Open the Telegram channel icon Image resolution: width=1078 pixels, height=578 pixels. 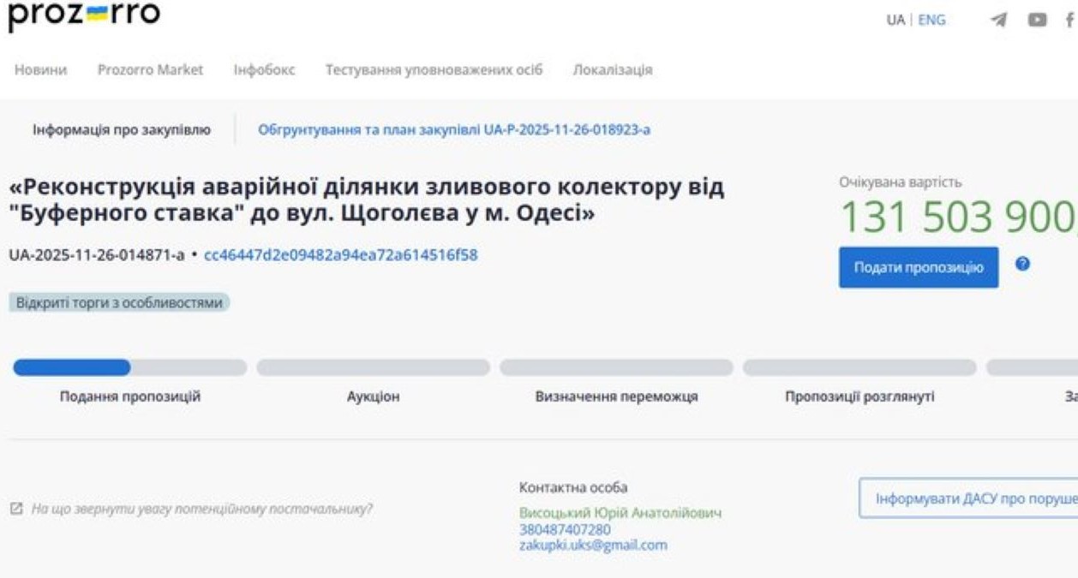998,20
